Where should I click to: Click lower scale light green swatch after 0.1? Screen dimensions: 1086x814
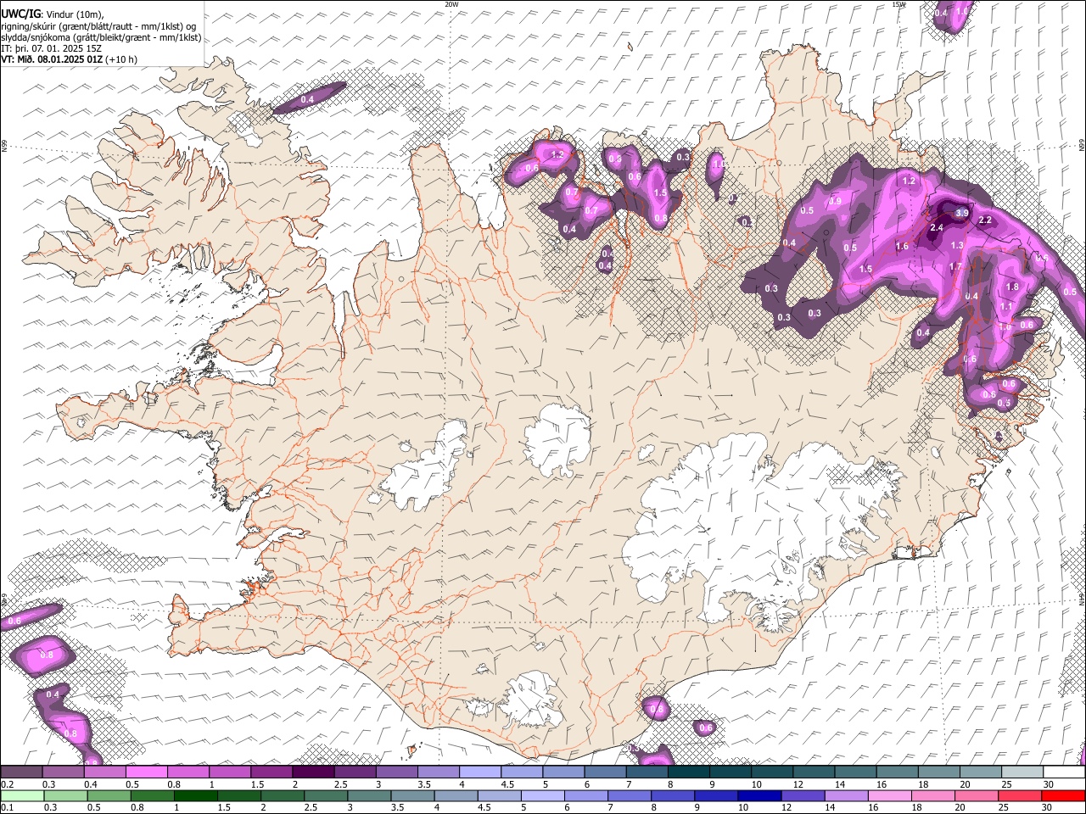click(22, 795)
